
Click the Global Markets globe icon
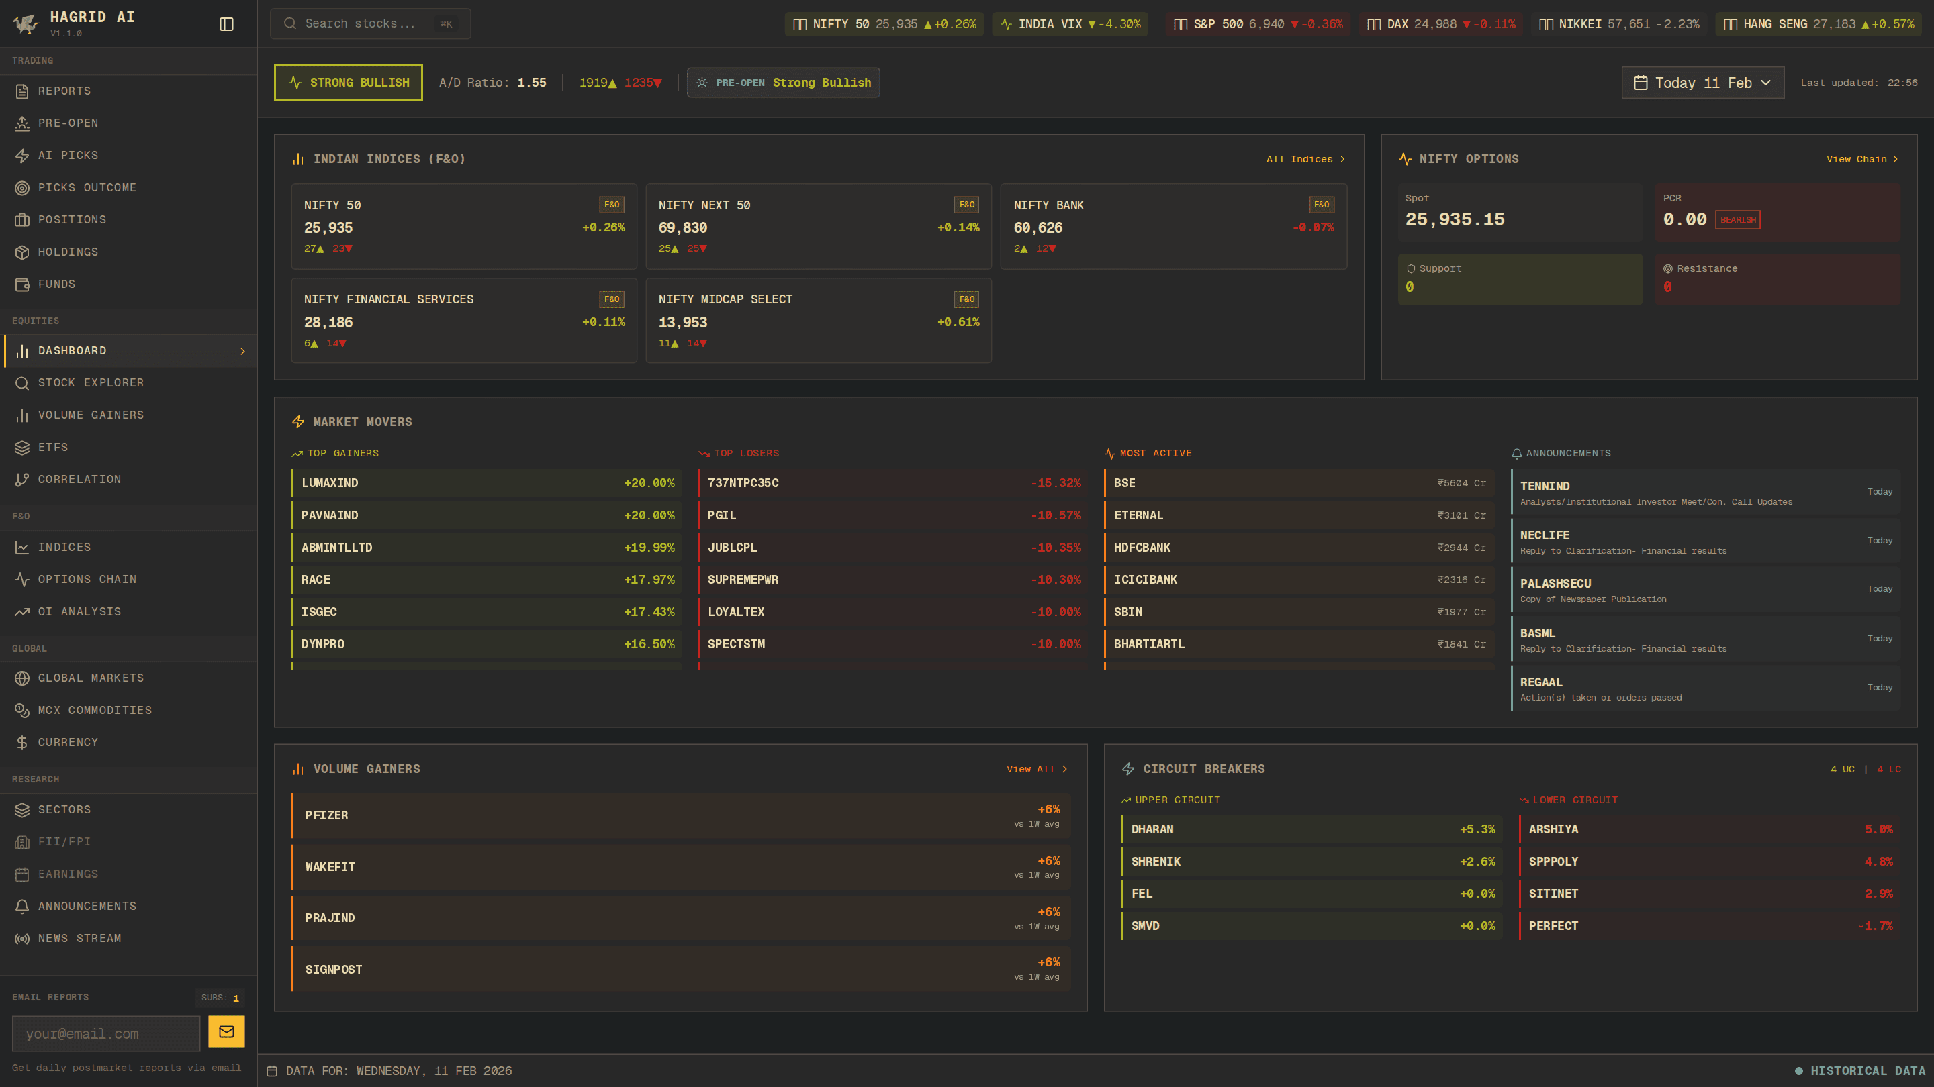(23, 678)
